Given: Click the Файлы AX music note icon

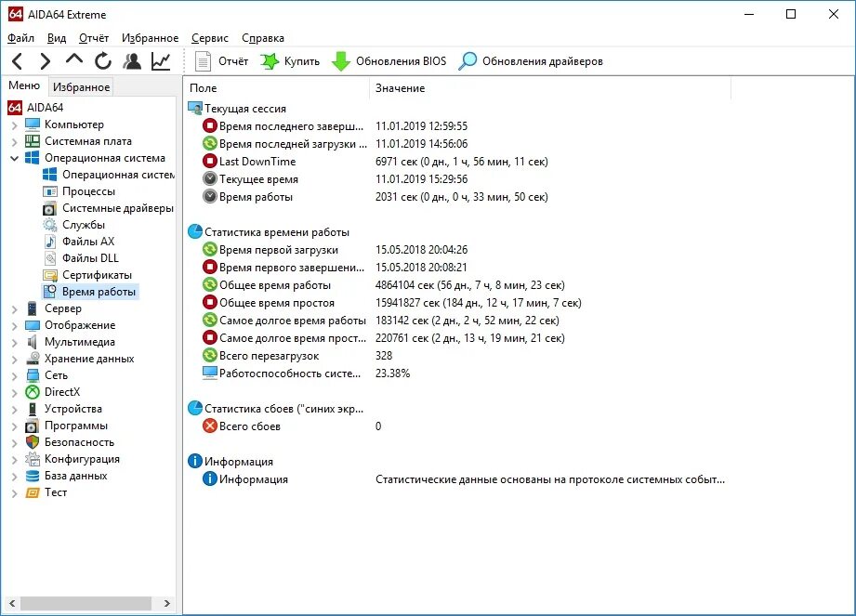Looking at the screenshot, I should (x=50, y=242).
